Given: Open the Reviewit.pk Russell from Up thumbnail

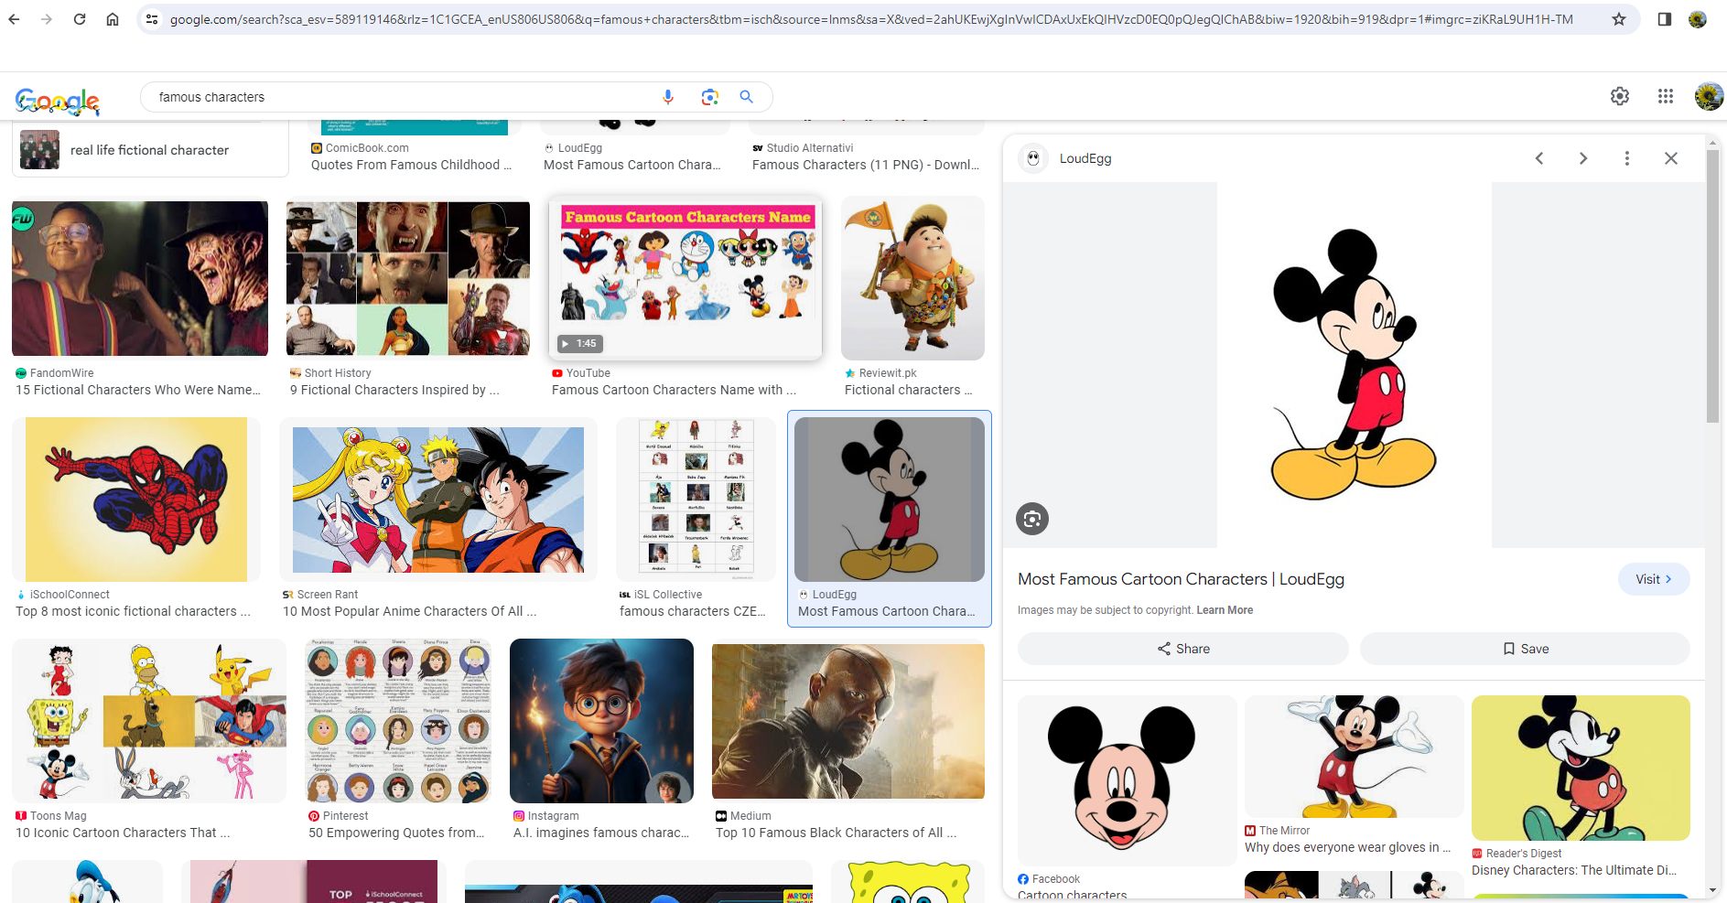Looking at the screenshot, I should click(x=912, y=278).
